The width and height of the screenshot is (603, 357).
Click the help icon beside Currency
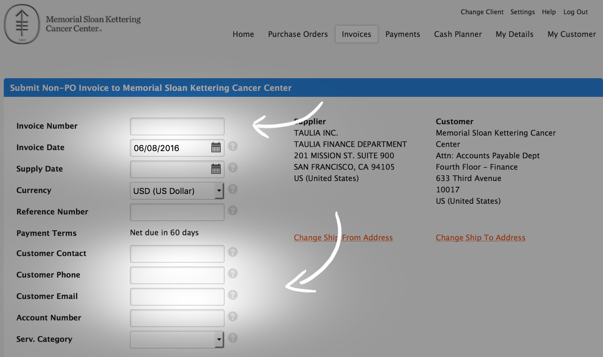[233, 189]
